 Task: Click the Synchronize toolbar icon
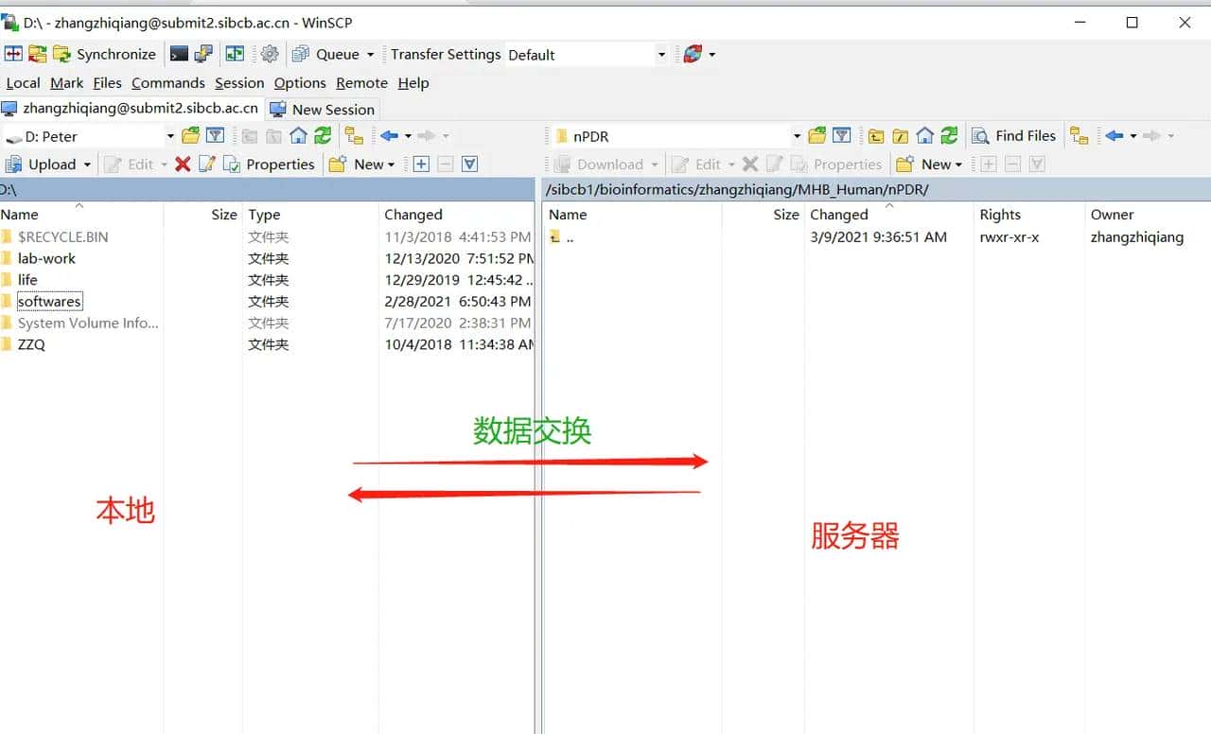[x=59, y=54]
